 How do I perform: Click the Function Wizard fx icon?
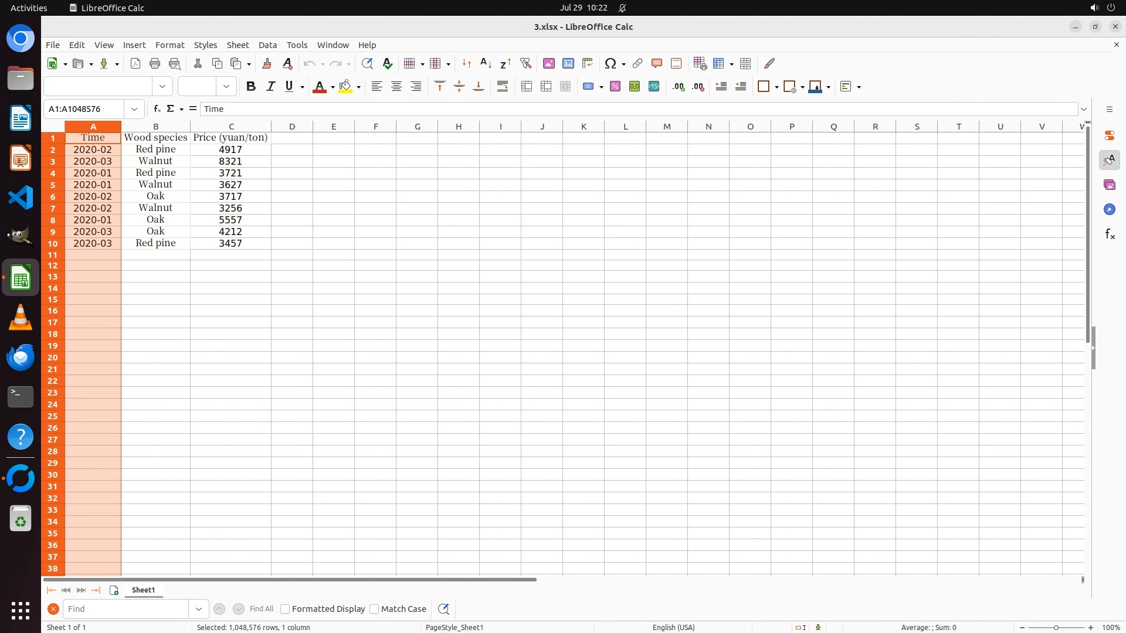click(x=157, y=109)
